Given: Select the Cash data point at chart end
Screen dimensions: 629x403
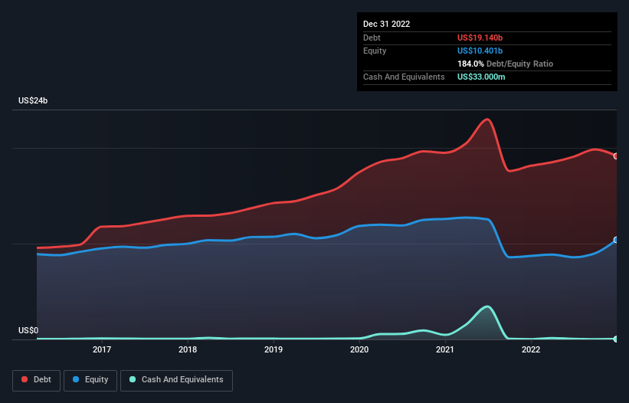Looking at the screenshot, I should pyautogui.click(x=616, y=339).
